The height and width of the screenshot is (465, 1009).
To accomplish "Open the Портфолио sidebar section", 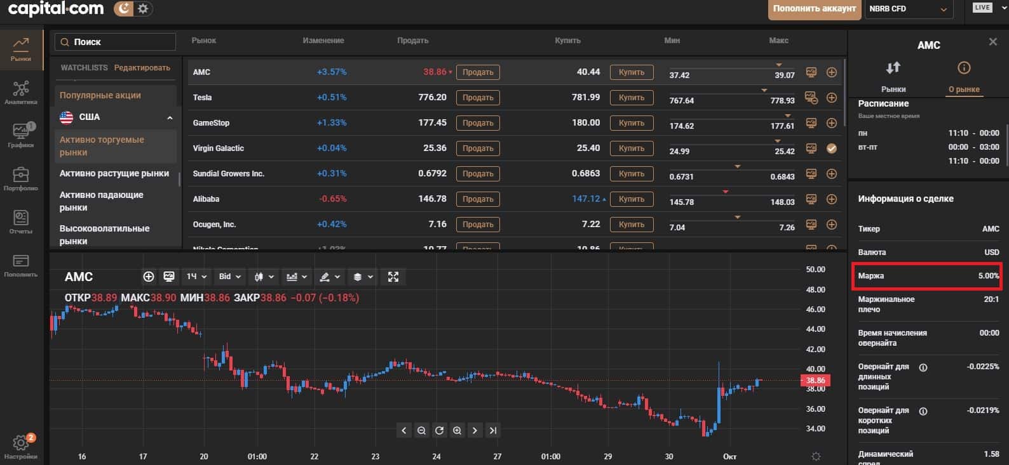I will point(21,179).
